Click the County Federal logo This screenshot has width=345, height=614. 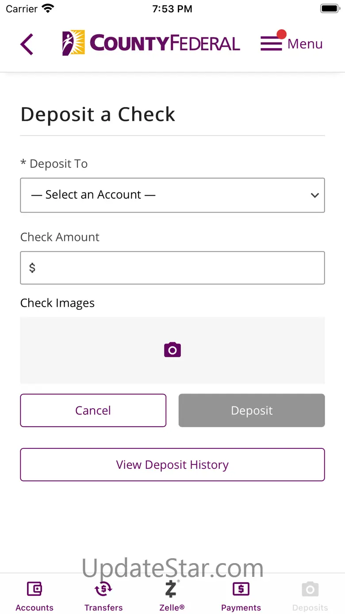coord(151,43)
